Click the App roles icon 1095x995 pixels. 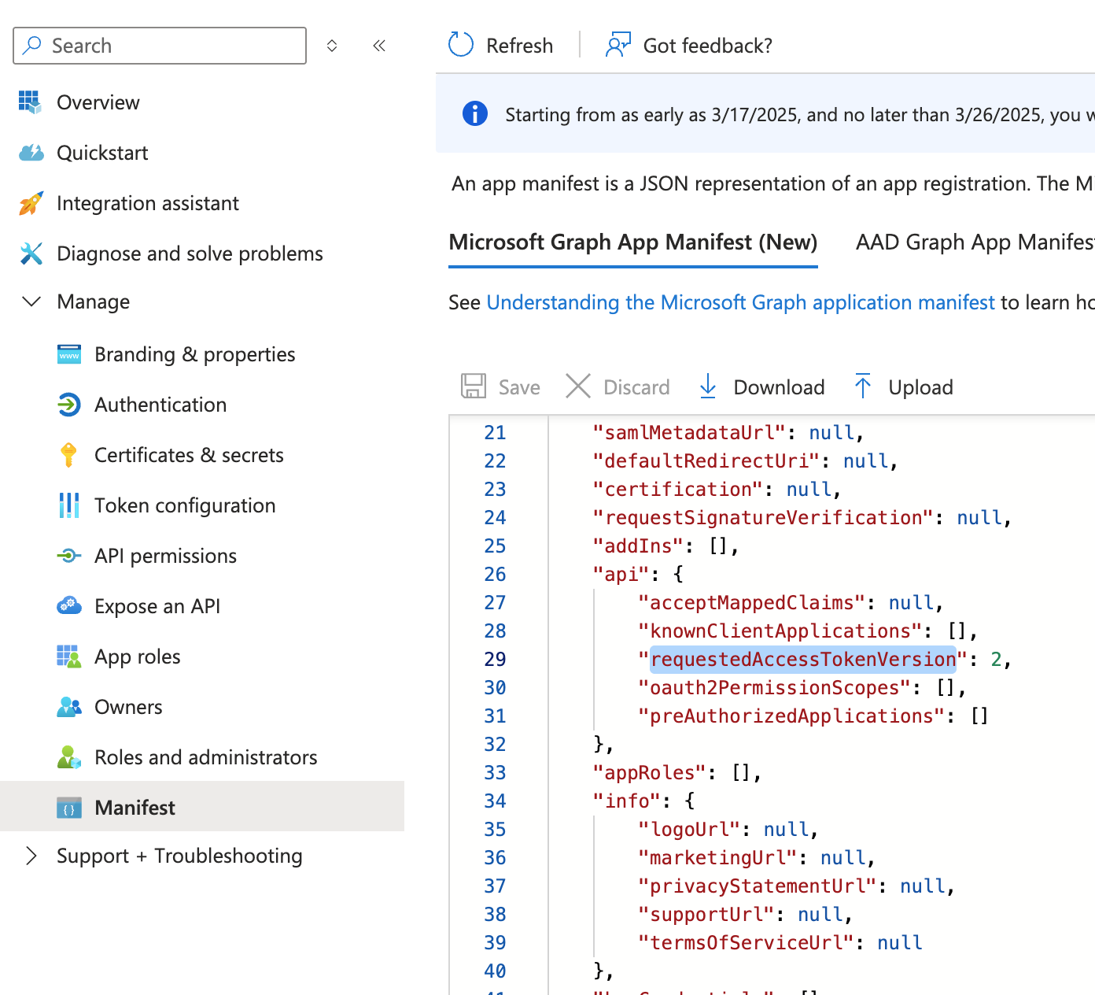point(69,657)
